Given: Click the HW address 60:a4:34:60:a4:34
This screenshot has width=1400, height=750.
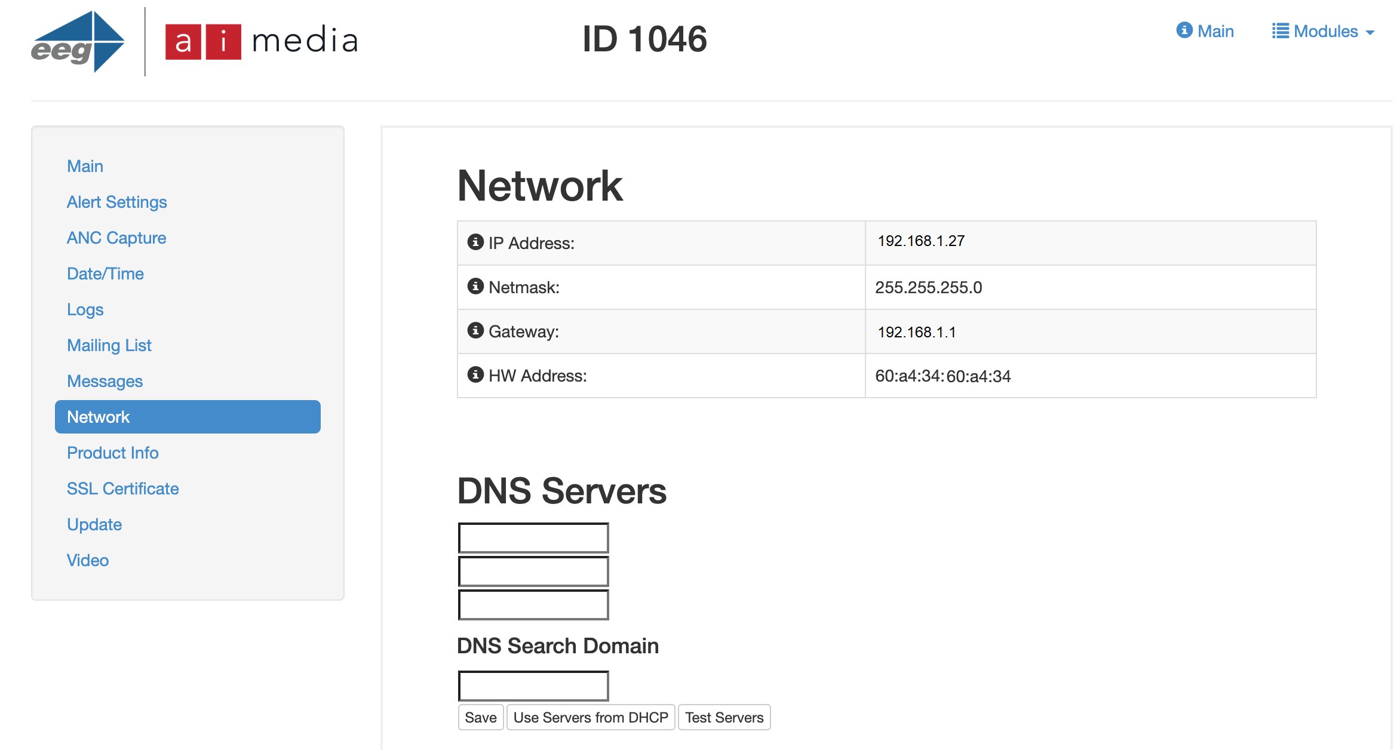Looking at the screenshot, I should (x=943, y=376).
